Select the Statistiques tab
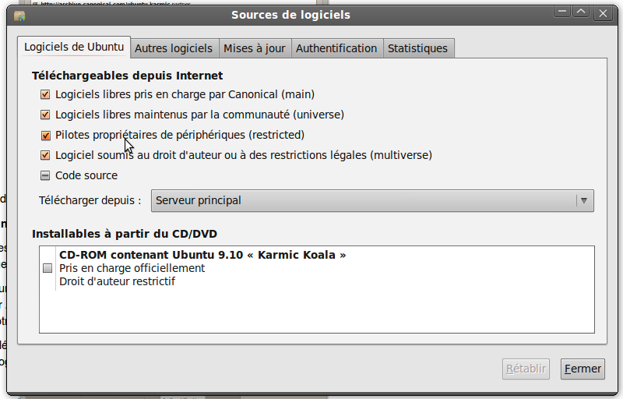Image resolution: width=623 pixels, height=399 pixels. 417,48
